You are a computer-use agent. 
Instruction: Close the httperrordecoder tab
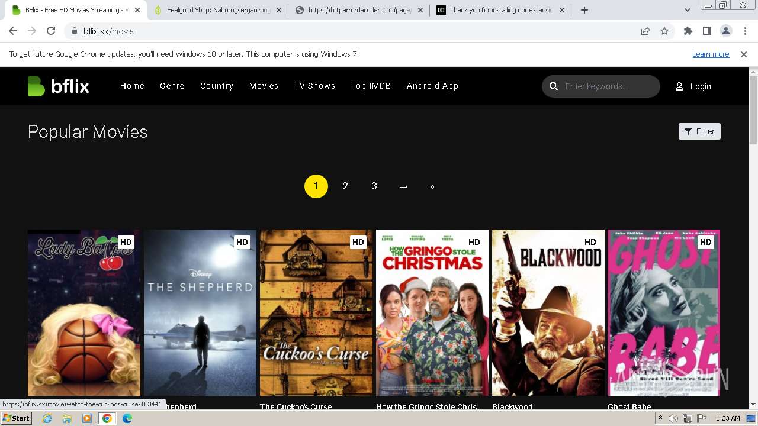click(x=420, y=10)
